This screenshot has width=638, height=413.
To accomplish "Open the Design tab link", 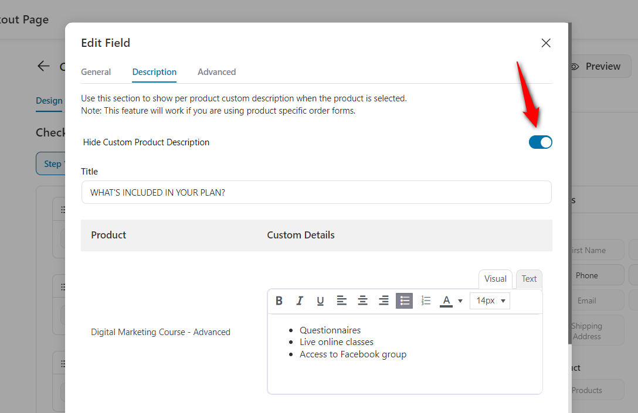I will click(49, 100).
